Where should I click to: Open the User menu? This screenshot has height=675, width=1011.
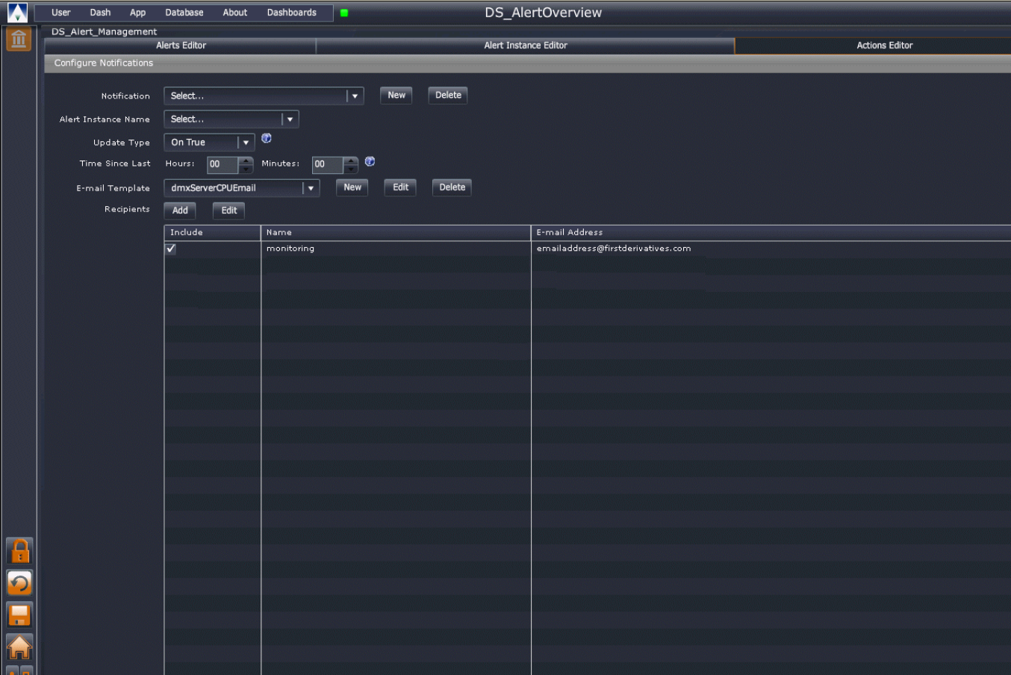tap(61, 13)
